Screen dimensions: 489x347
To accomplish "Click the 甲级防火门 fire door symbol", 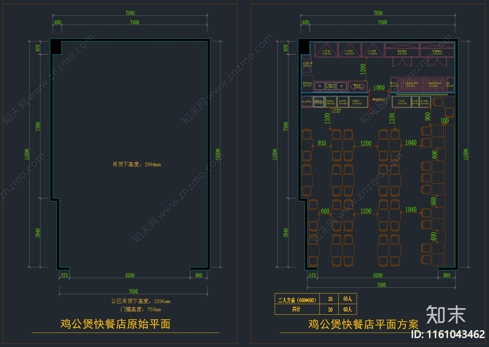I will tap(380, 99).
